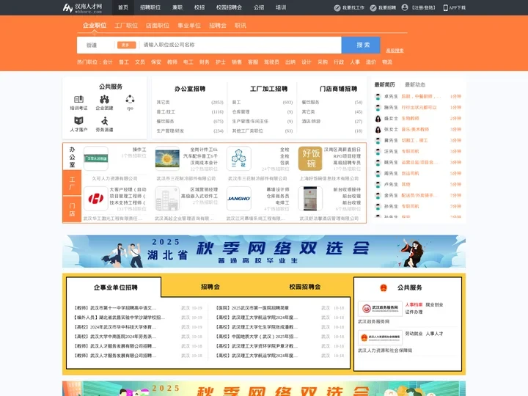Image resolution: width=528 pixels, height=396 pixels.
Task: Select the 店面职位 search tab
Action: pyautogui.click(x=158, y=25)
